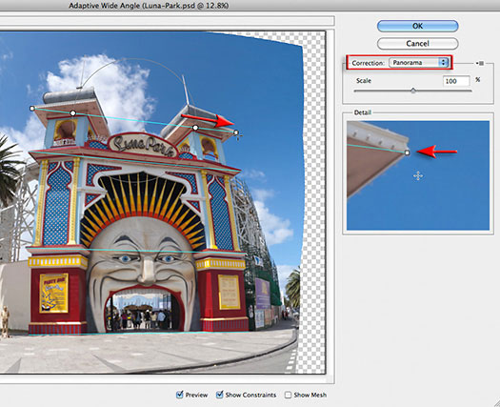Open the Correction dropdown set to Panorama
The height and width of the screenshot is (407, 500).
click(x=419, y=63)
